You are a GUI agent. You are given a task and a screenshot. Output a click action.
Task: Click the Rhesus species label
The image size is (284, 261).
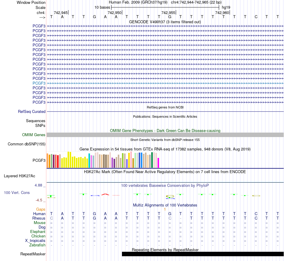click(x=39, y=218)
